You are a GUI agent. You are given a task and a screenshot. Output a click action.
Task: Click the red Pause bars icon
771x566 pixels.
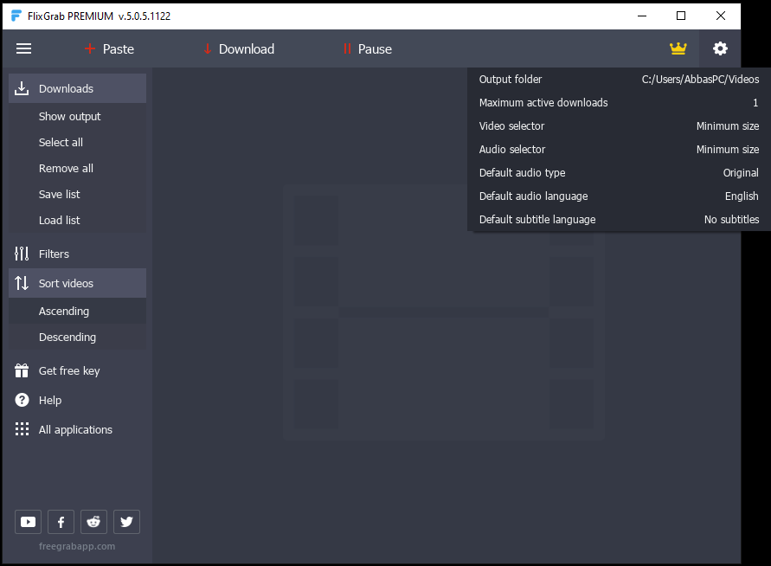point(347,48)
